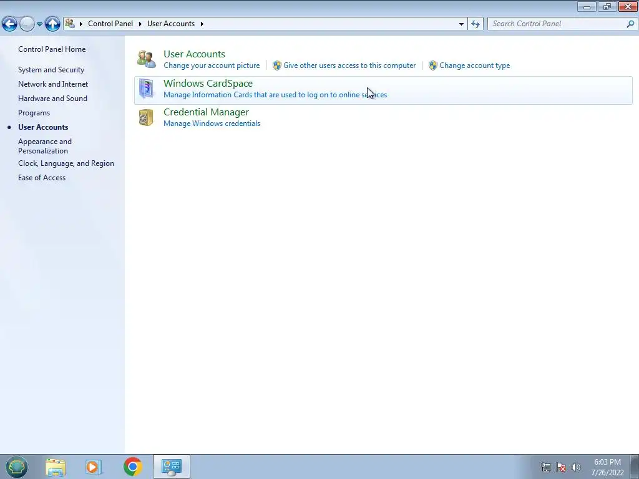This screenshot has height=479, width=639.
Task: Select User Accounts in the sidebar
Action: (x=43, y=127)
